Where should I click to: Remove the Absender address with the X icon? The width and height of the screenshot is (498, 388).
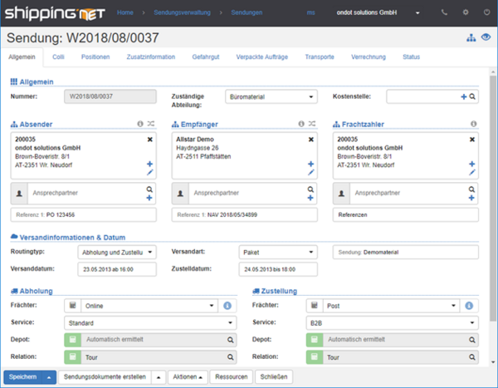[x=149, y=140]
